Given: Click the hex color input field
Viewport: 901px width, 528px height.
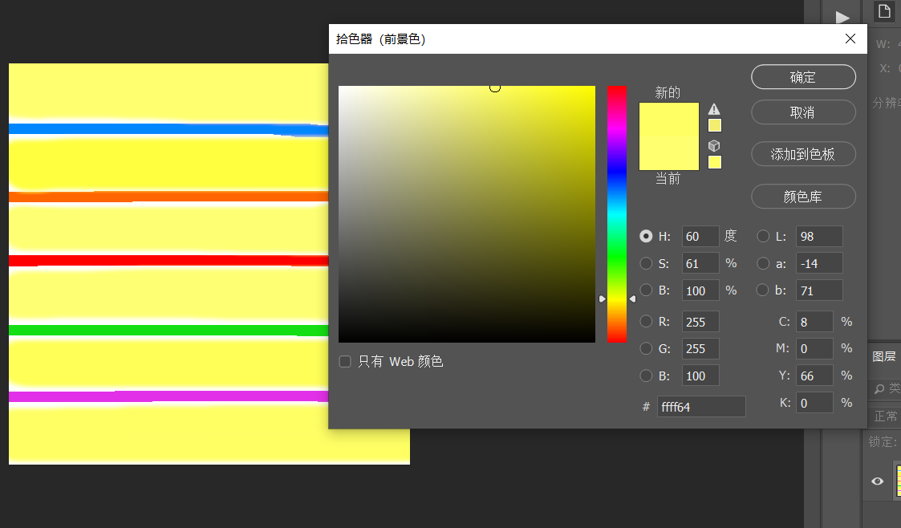Looking at the screenshot, I should coord(700,407).
